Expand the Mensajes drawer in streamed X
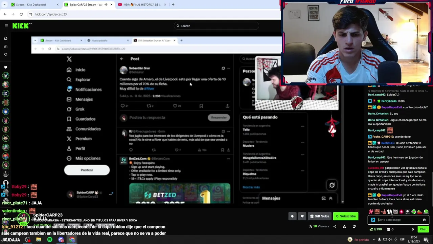Screen dimensions: 433x244 click(x=331, y=198)
